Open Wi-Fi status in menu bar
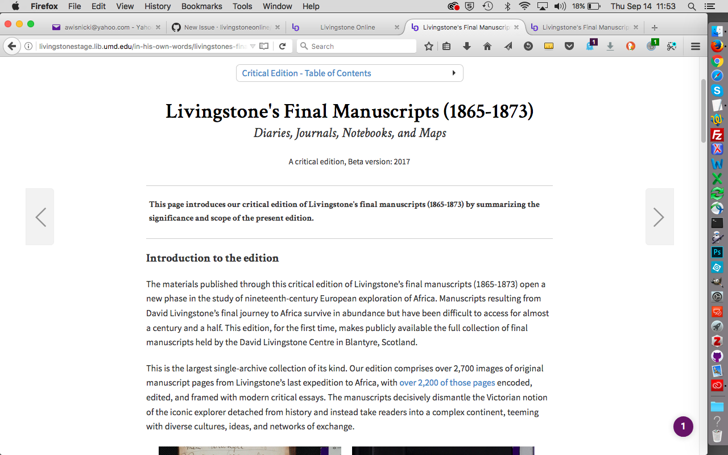Viewport: 728px width, 455px height. coord(524,6)
